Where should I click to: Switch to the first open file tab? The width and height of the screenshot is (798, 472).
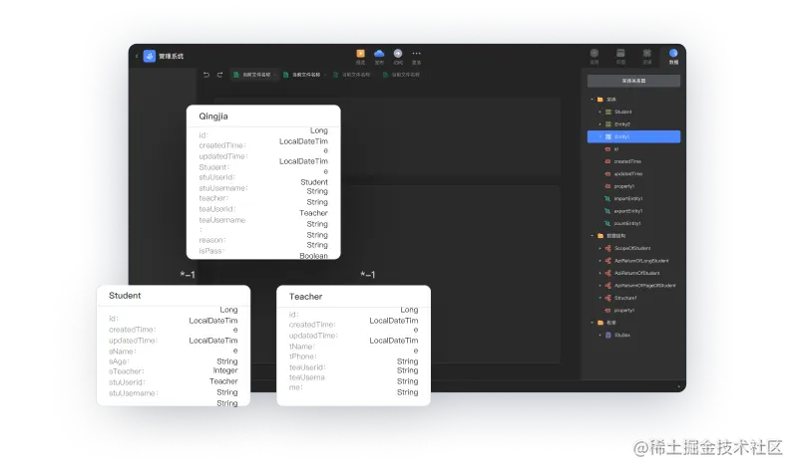[252, 75]
